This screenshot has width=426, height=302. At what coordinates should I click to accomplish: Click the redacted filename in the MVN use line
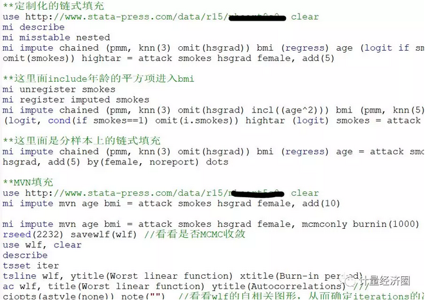coord(256,193)
